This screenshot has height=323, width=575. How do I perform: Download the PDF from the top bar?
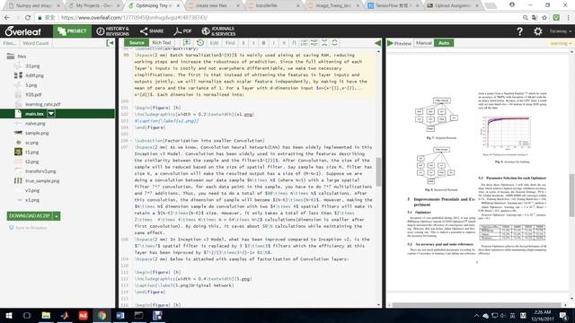coord(182,31)
